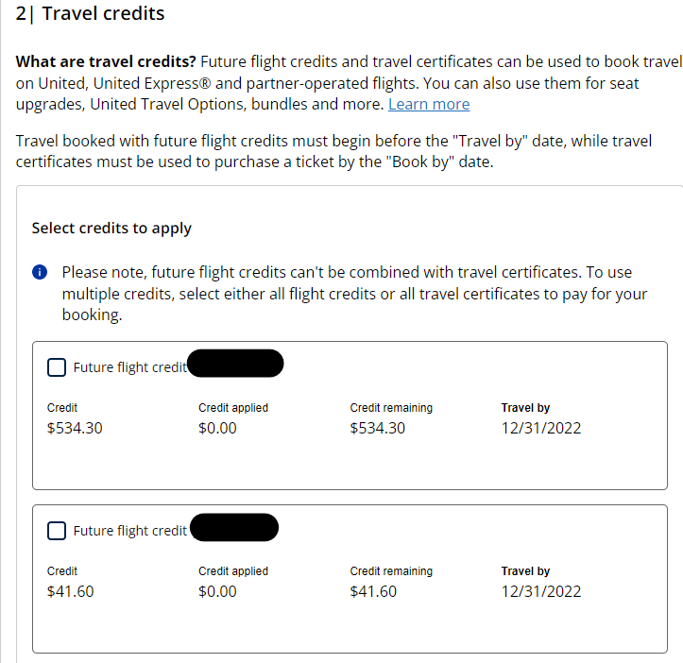
Task: Click the $41.60 amount under Credit
Action: pyautogui.click(x=70, y=591)
